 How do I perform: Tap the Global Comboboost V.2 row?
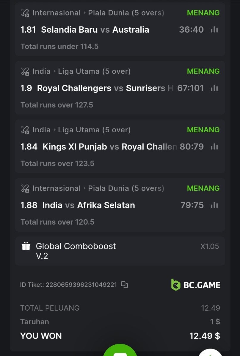tap(120, 251)
